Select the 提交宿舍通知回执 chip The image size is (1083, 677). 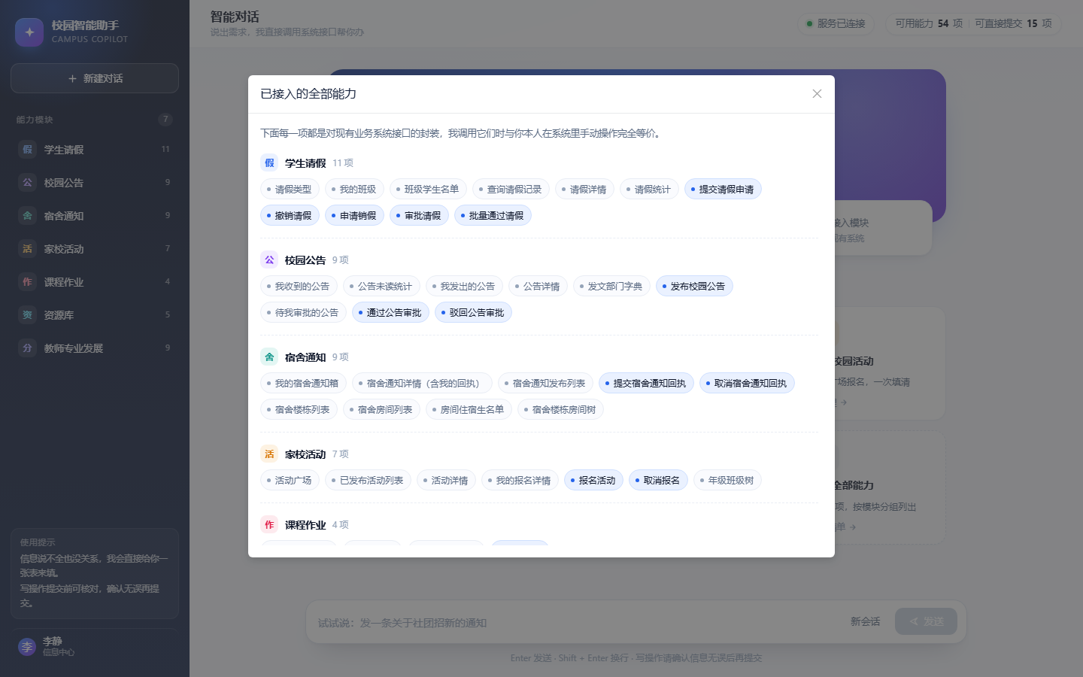647,384
